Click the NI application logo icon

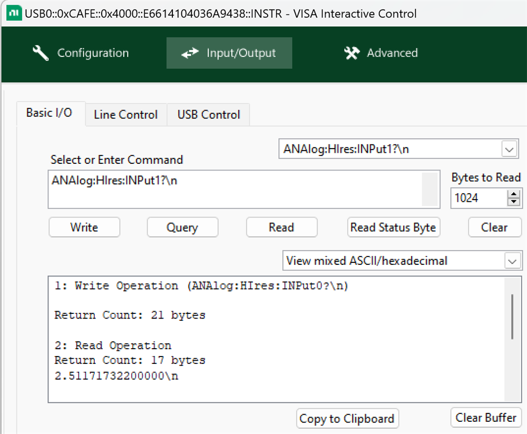[14, 14]
